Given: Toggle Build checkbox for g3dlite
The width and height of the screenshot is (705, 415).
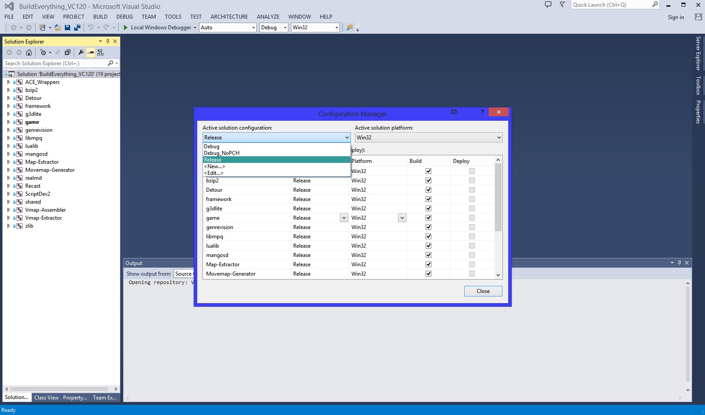Looking at the screenshot, I should click(428, 209).
